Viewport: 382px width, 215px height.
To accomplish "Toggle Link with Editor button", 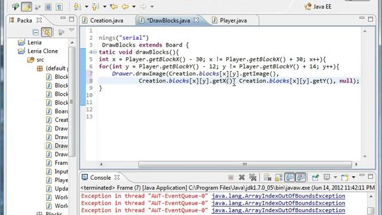I will pos(47,32).
